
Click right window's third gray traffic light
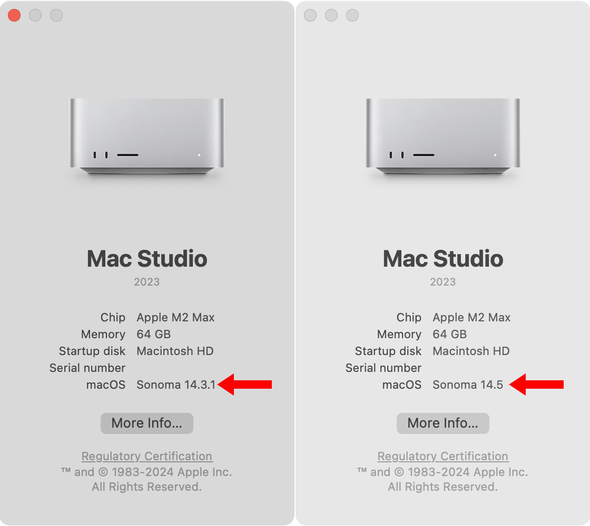tap(352, 15)
